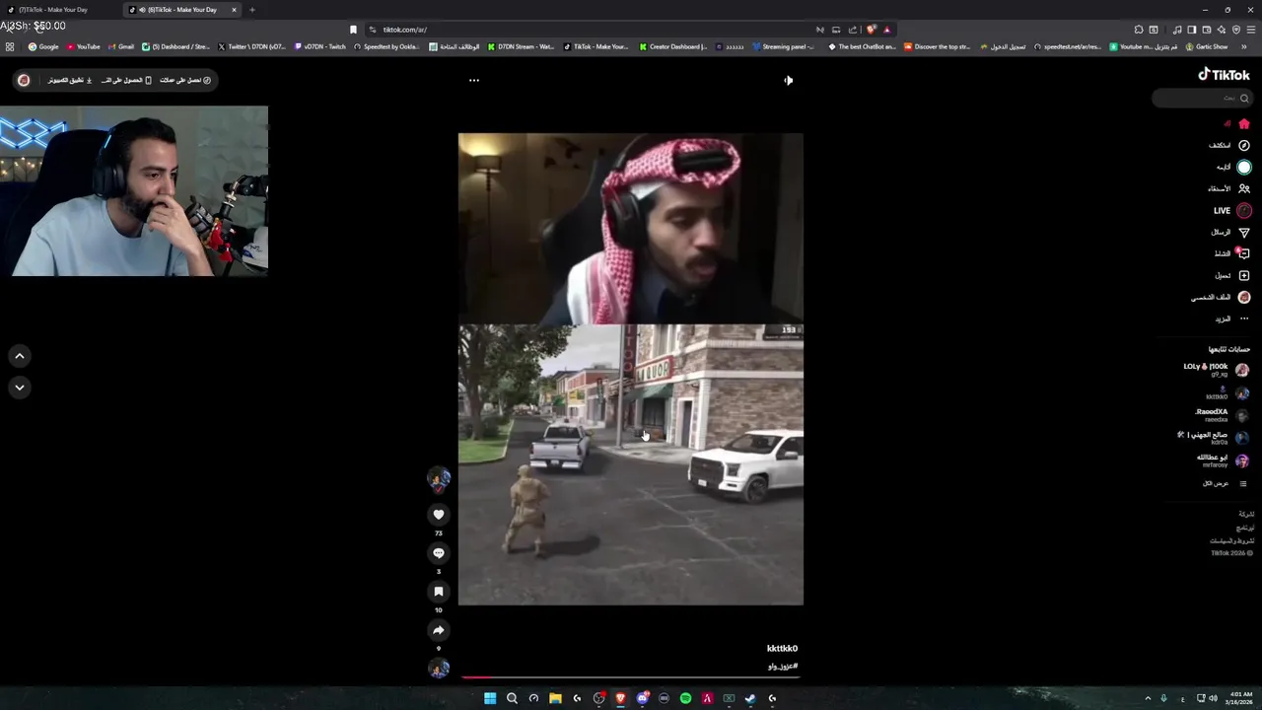Go to next video with down chevron

tap(20, 388)
